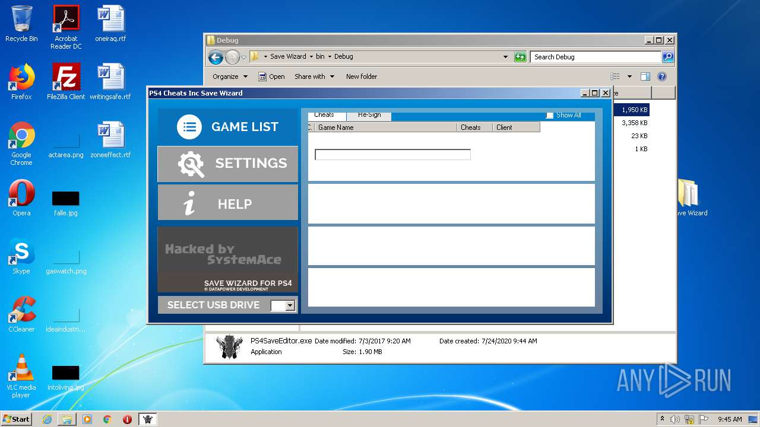Go back in Debug explorer window
Viewport: 760px width, 427px height.
(x=216, y=57)
